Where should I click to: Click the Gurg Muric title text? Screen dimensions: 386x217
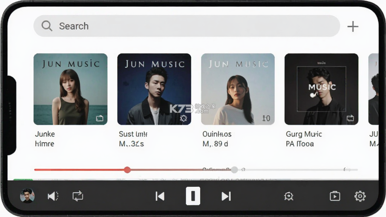tap(304, 134)
